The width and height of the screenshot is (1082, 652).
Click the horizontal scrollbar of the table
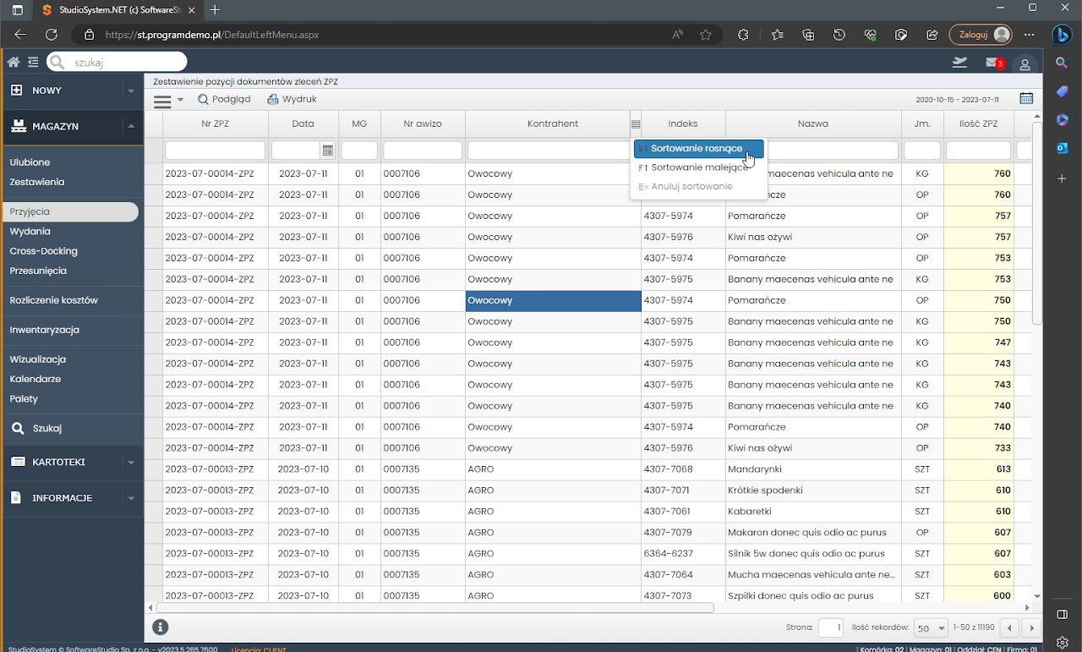click(435, 608)
